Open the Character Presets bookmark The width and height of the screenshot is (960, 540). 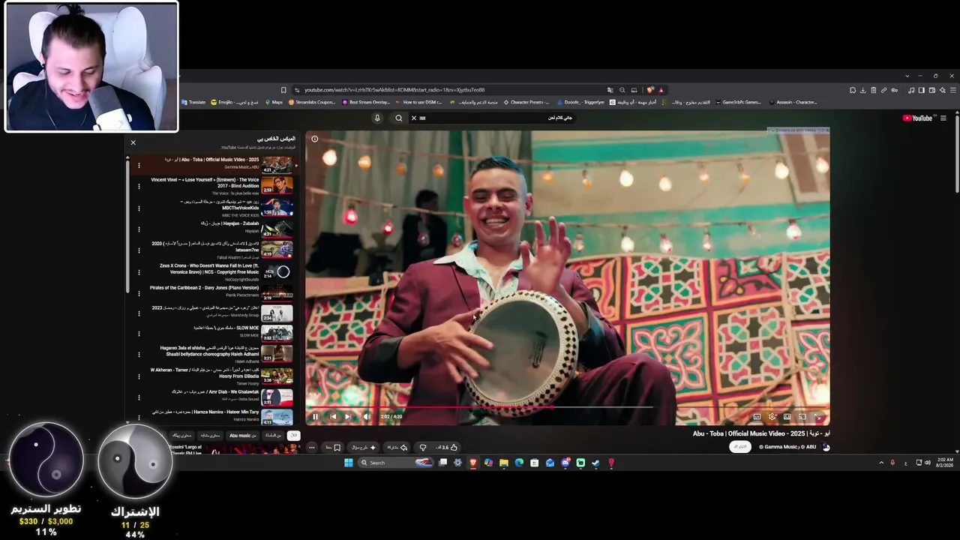(526, 102)
